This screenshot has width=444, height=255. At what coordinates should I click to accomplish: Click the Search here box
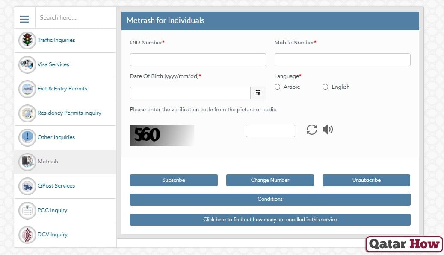[76, 18]
